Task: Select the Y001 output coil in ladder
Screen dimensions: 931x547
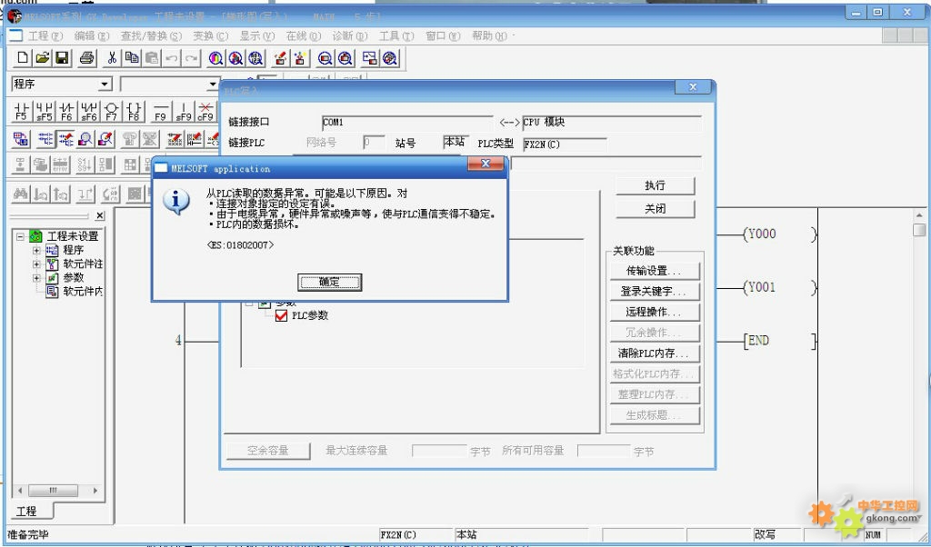Action: [779, 288]
